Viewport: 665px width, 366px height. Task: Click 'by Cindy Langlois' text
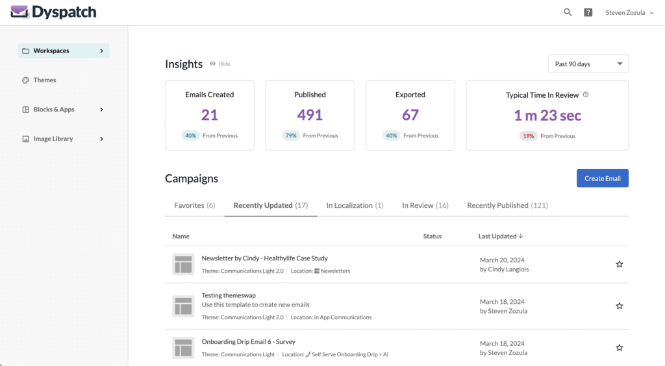(x=504, y=269)
